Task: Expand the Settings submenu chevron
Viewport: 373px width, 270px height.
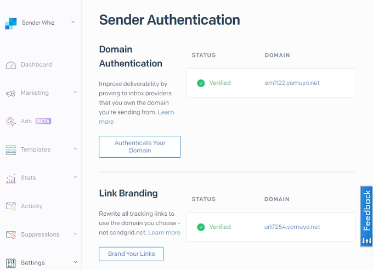Action: [x=75, y=262]
